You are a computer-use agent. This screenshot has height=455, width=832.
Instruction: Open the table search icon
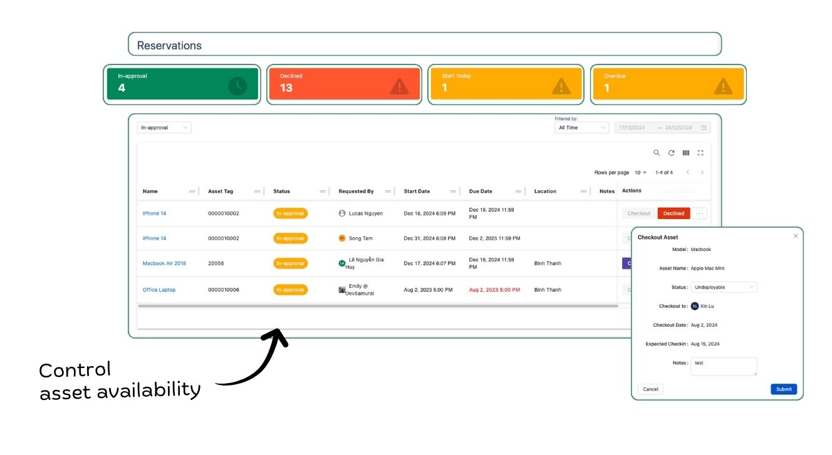pyautogui.click(x=657, y=153)
